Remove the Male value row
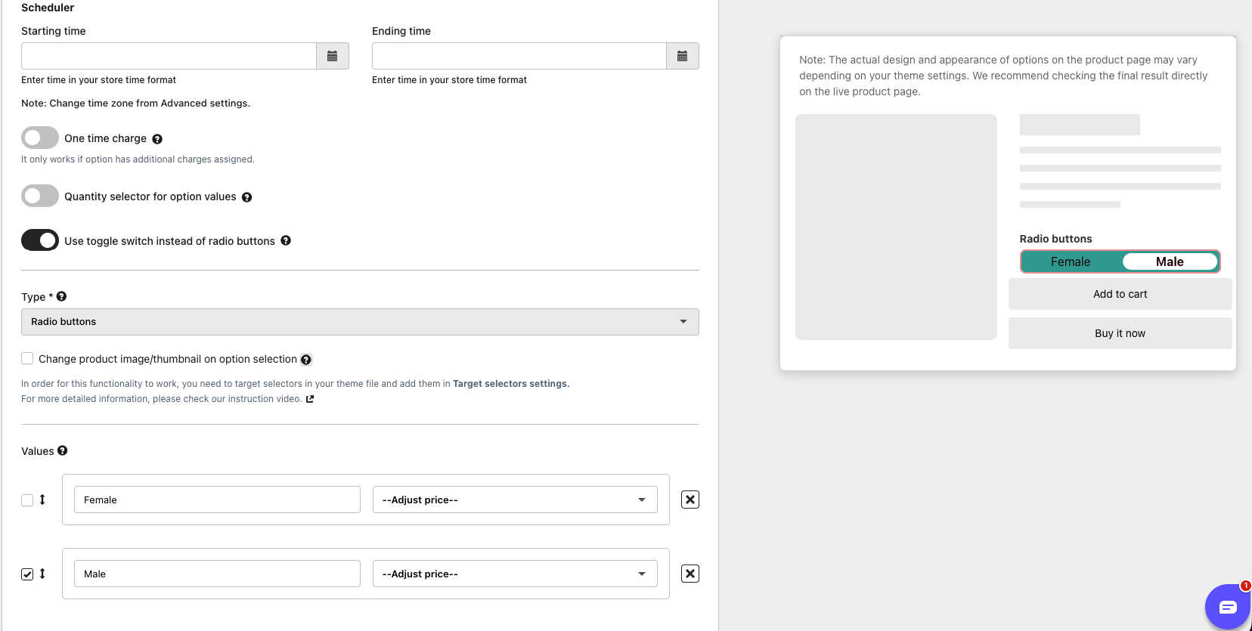Image resolution: width=1252 pixels, height=631 pixels. [x=690, y=574]
